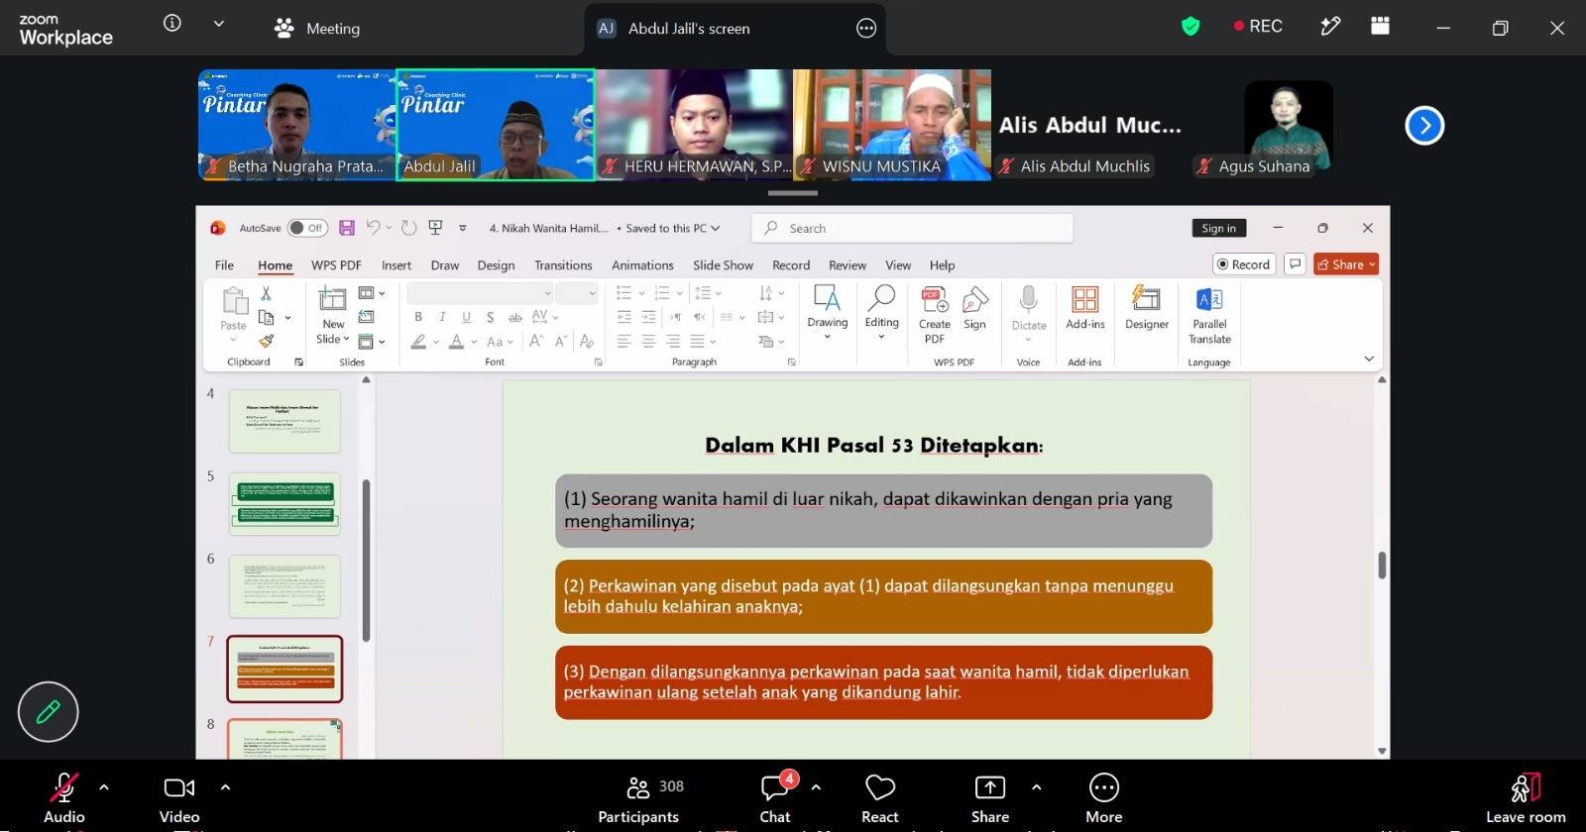This screenshot has width=1586, height=832.
Task: Expand audio options caret
Action: click(x=104, y=787)
